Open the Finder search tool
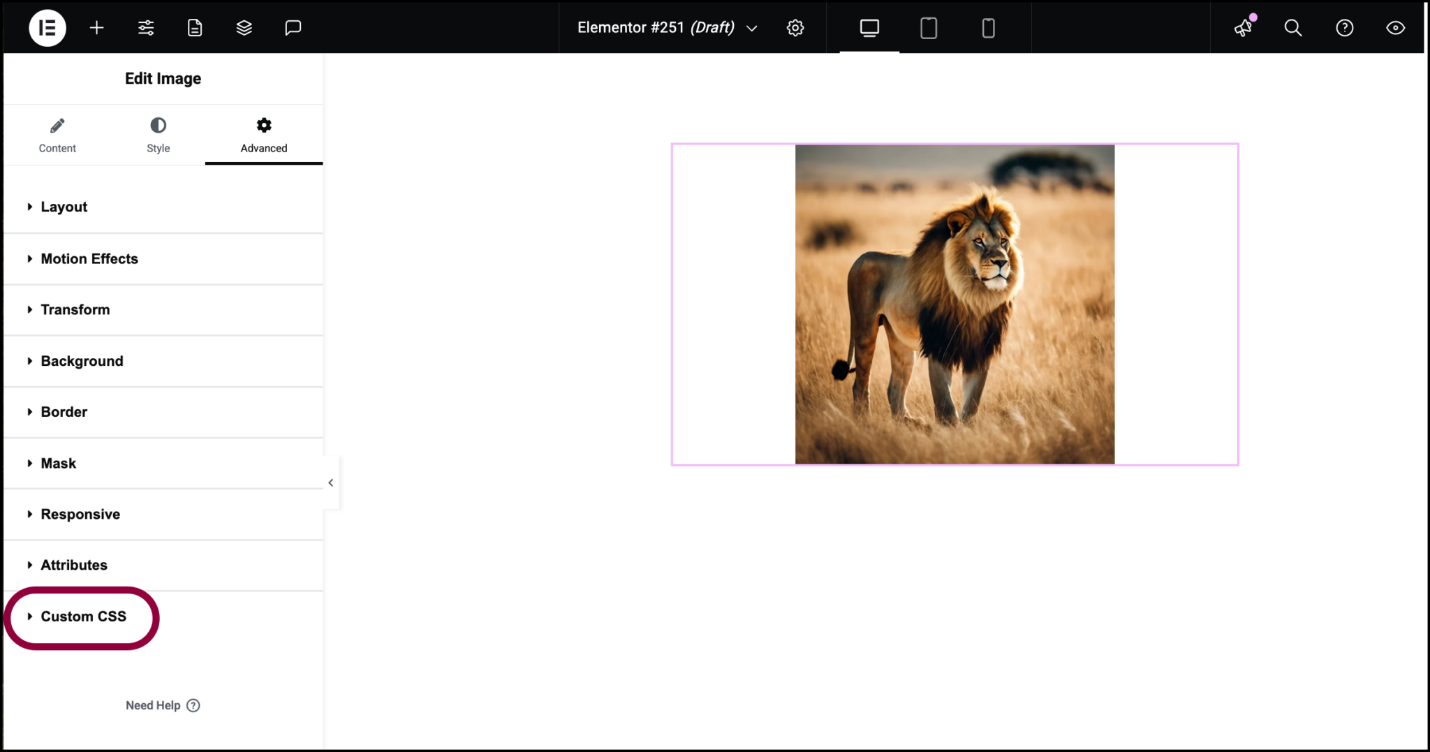The width and height of the screenshot is (1430, 752). point(1292,28)
